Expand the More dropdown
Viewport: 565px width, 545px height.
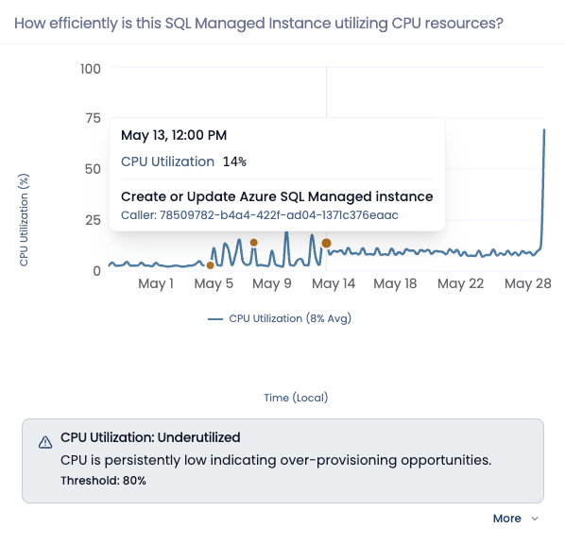tap(515, 519)
